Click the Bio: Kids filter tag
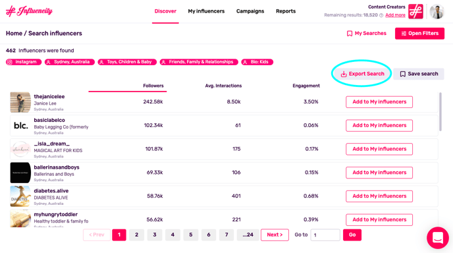The width and height of the screenshot is (453, 253). (x=257, y=62)
